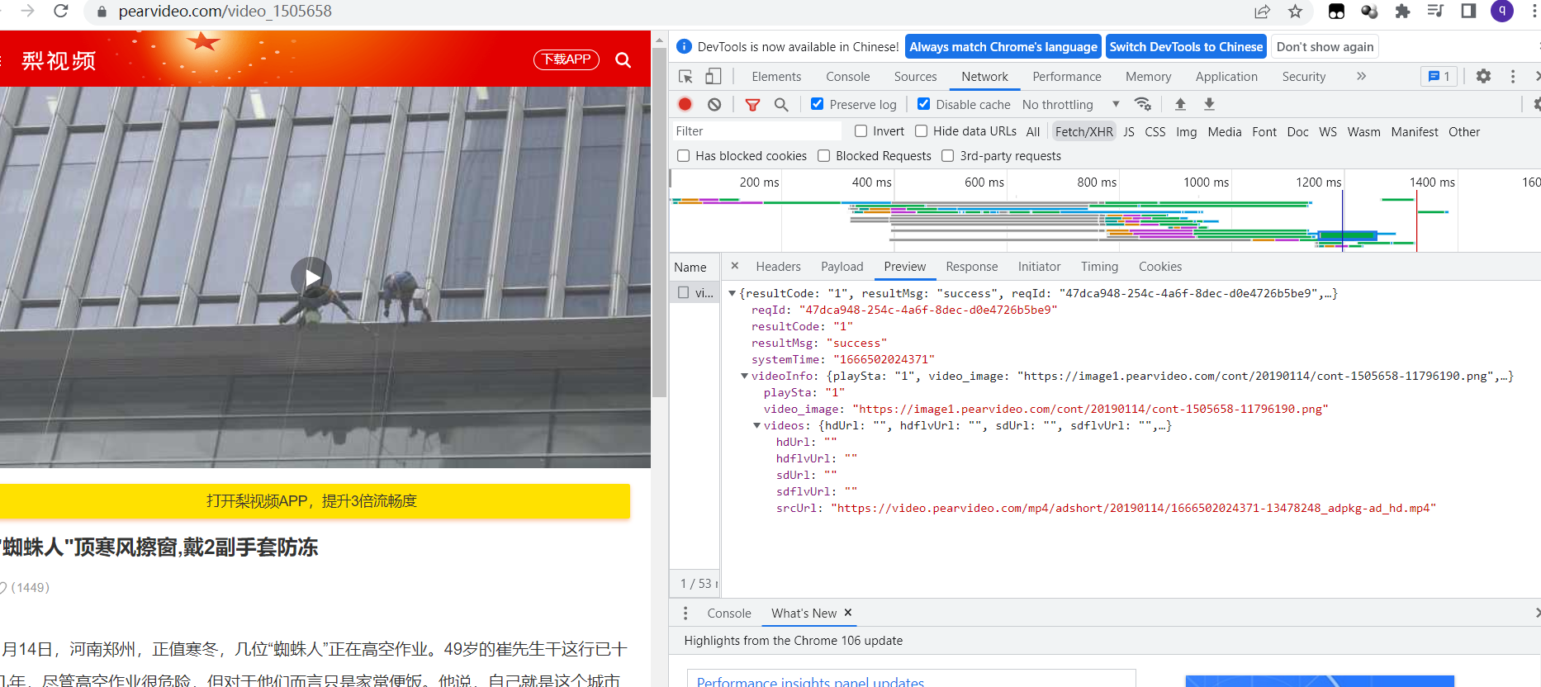Select the Response tab of the request
The width and height of the screenshot is (1541, 687).
pyautogui.click(x=972, y=267)
